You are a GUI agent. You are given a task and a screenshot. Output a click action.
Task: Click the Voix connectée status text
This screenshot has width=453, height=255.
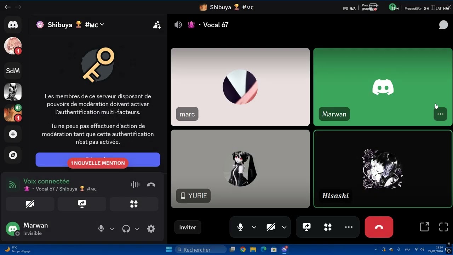click(x=46, y=181)
